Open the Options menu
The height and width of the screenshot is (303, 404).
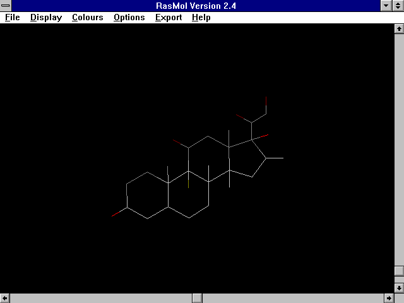coord(129,18)
